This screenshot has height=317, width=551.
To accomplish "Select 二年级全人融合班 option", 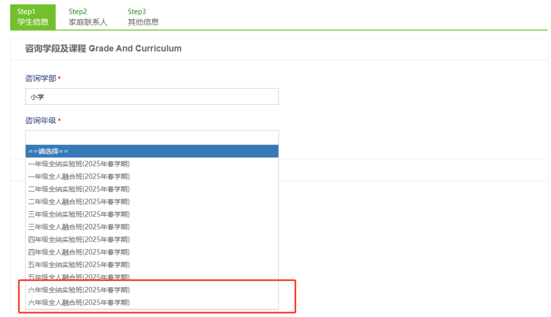I will 79,202.
